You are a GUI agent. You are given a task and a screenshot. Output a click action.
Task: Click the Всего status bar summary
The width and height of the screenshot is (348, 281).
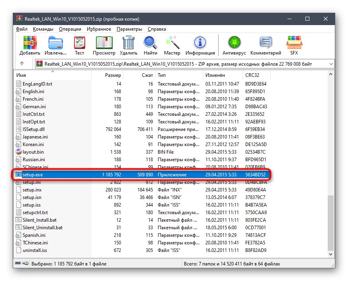coord(232,264)
